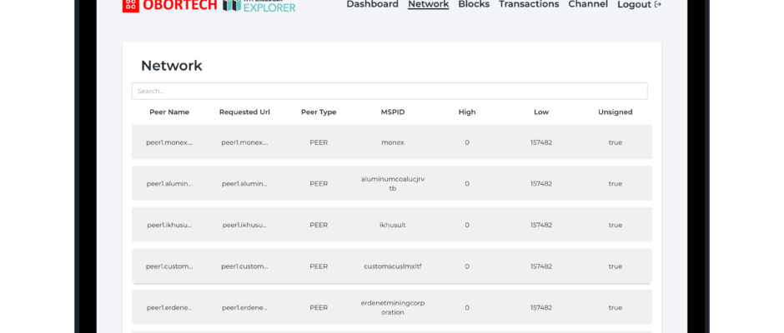Click the Low column header

point(541,112)
